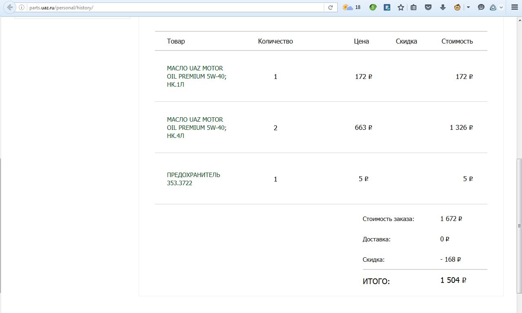
Task: Select price 5 ₽ in Цена column
Action: pyautogui.click(x=363, y=179)
